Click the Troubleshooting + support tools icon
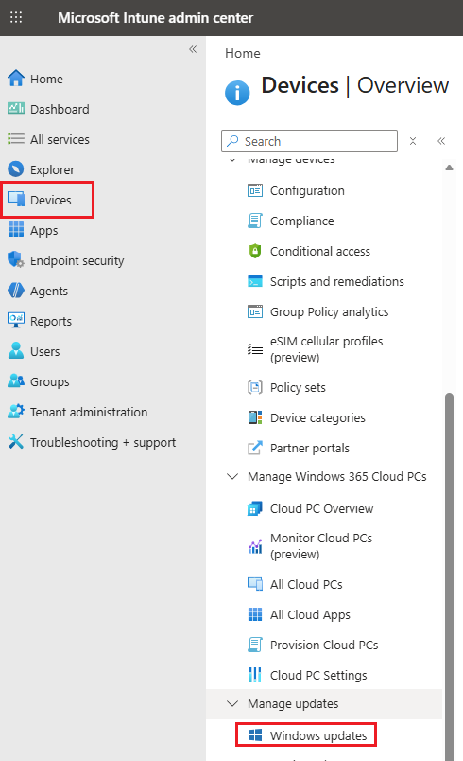Image resolution: width=463 pixels, height=761 pixels. [x=16, y=442]
